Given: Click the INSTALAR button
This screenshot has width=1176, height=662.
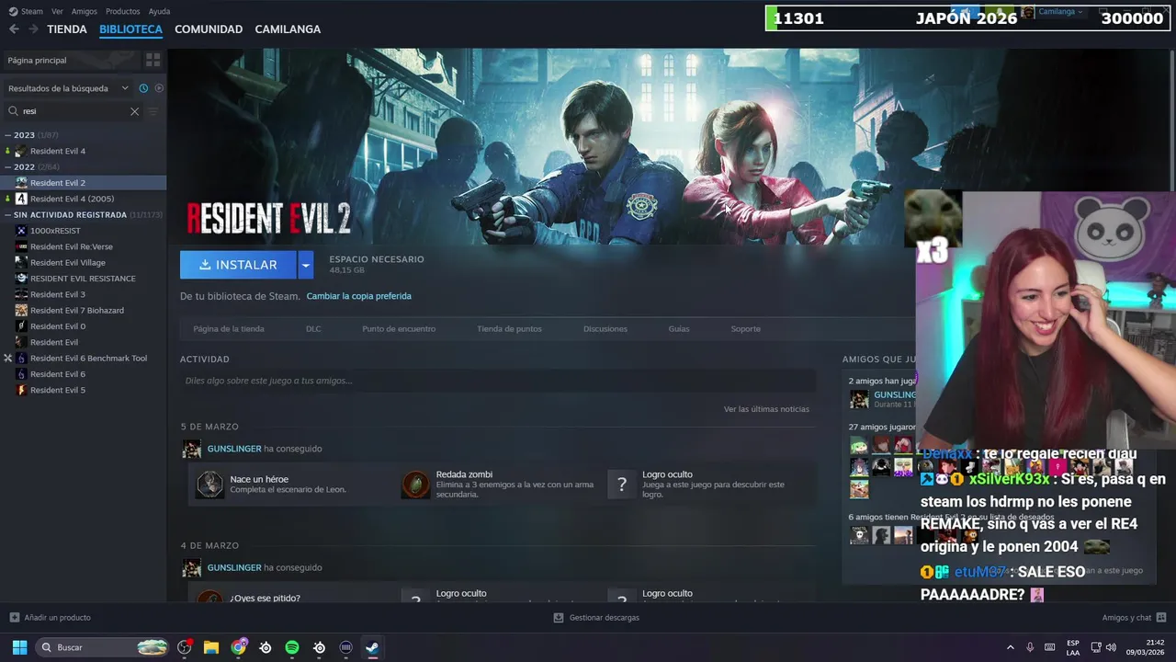Looking at the screenshot, I should 238,265.
